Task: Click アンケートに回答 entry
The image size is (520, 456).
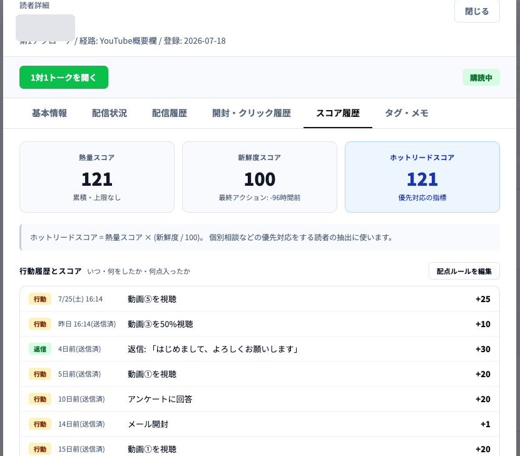Action: point(160,399)
